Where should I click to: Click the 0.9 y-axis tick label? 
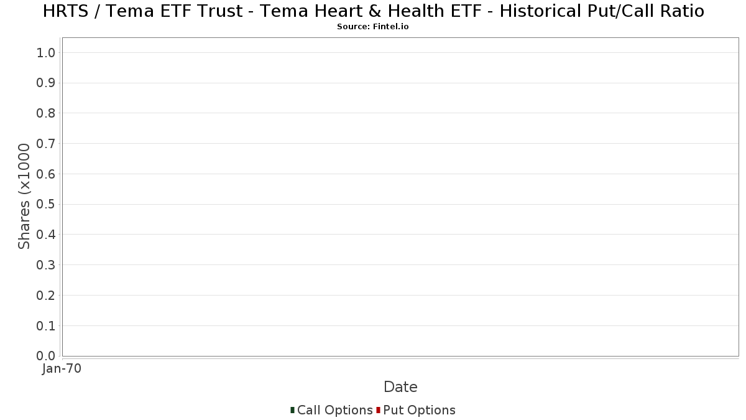(x=47, y=83)
